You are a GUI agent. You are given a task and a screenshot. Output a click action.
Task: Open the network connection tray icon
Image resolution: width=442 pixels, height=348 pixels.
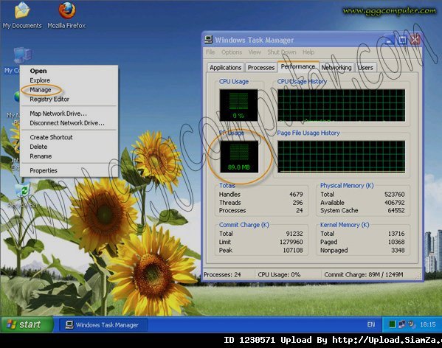[401, 324]
